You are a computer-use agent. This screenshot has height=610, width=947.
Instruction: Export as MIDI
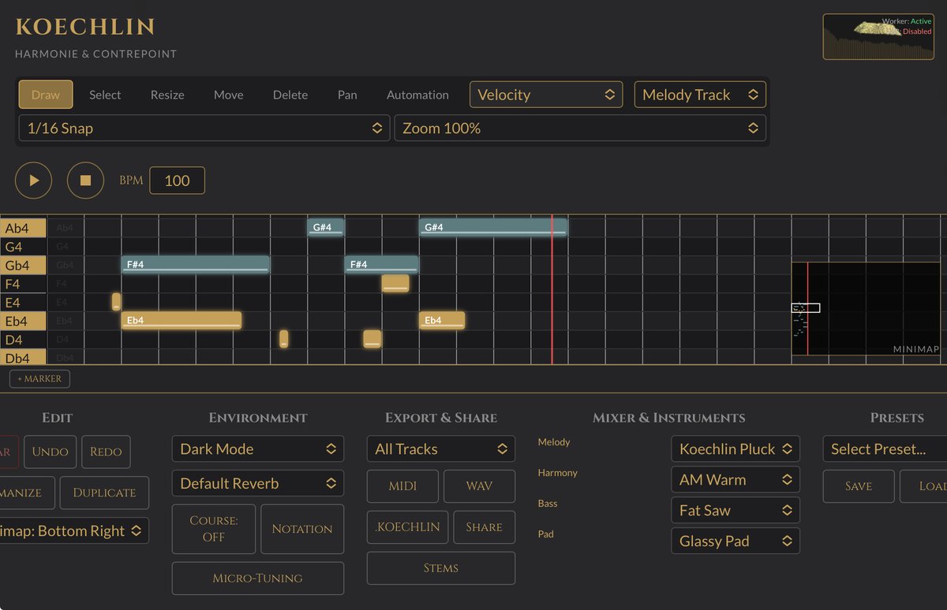403,486
